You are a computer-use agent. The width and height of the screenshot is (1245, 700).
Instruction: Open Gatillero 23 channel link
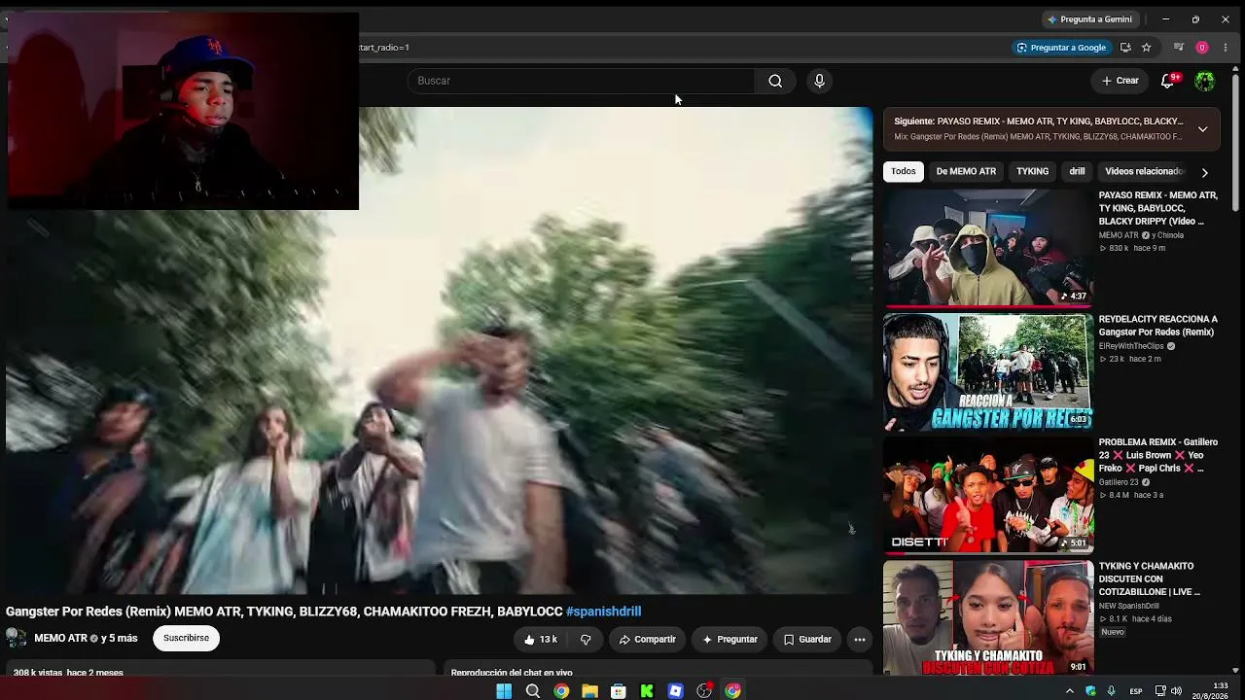(1119, 482)
